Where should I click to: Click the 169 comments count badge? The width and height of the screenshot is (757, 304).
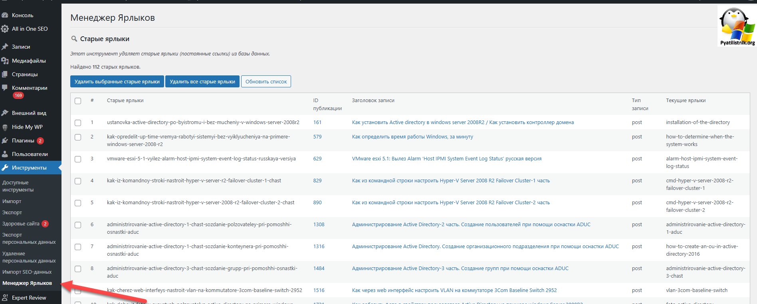tap(18, 95)
